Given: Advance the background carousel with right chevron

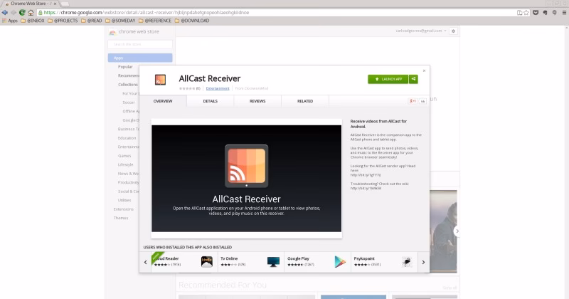Looking at the screenshot, I should tap(457, 231).
